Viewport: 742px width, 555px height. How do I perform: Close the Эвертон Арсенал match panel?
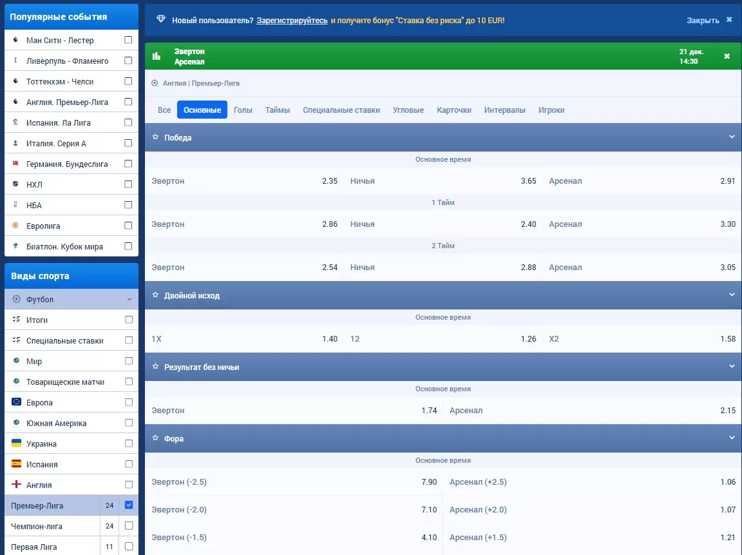click(727, 56)
